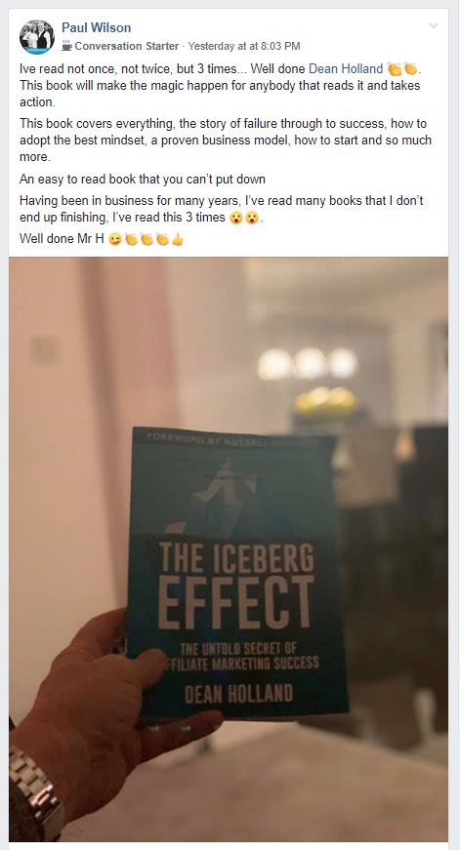Click the thumbs-up emoji ending the post

tap(178, 239)
